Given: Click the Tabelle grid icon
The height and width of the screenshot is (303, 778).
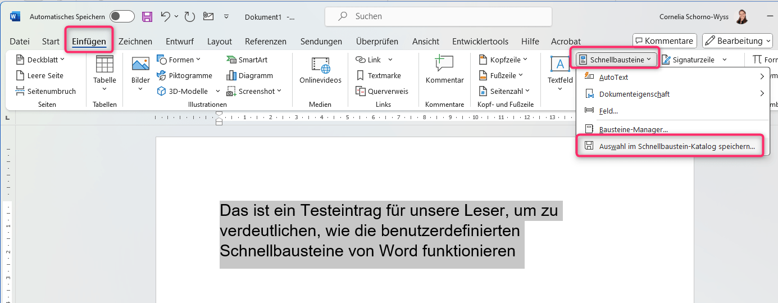Looking at the screenshot, I should click(x=104, y=64).
